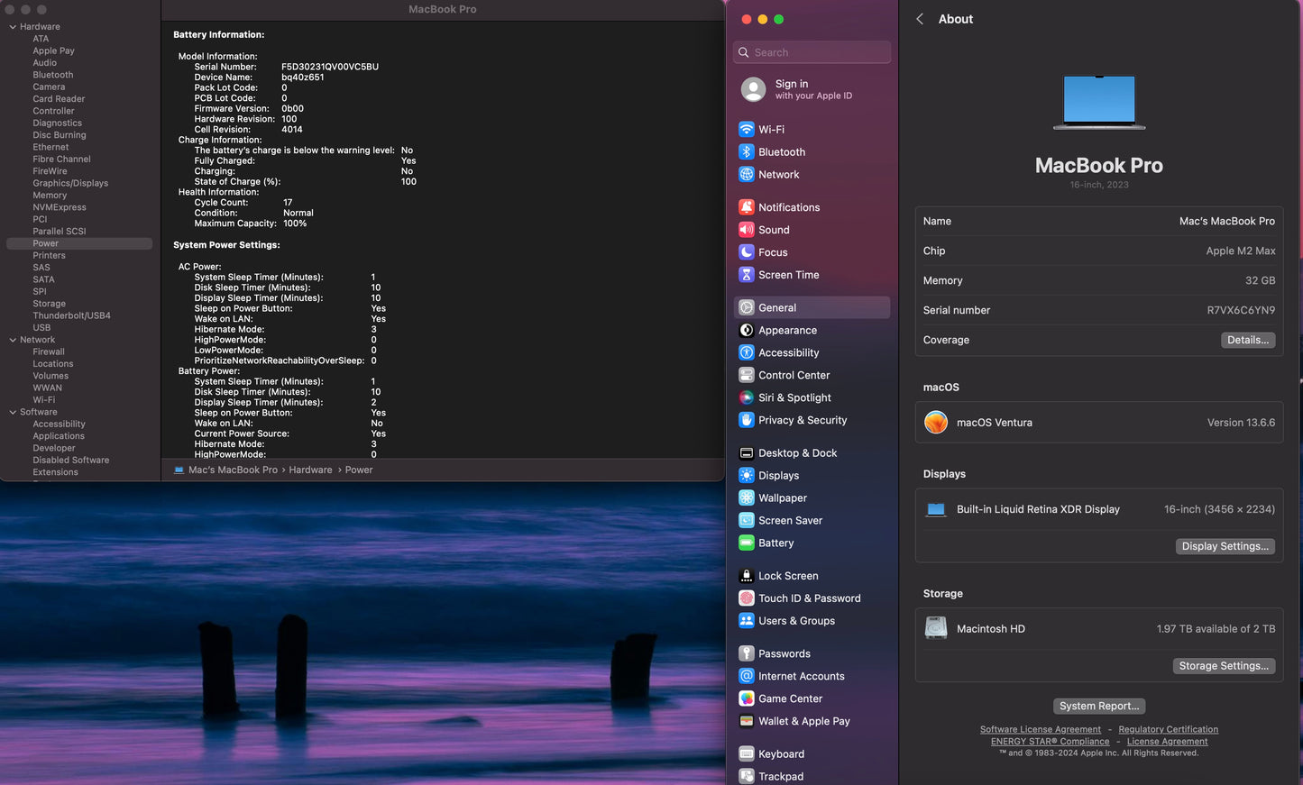Open the Lock Screen icon

[x=747, y=575]
